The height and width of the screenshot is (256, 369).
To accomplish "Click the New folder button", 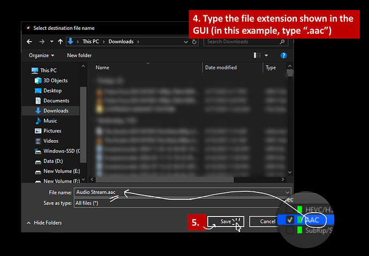I will (79, 55).
